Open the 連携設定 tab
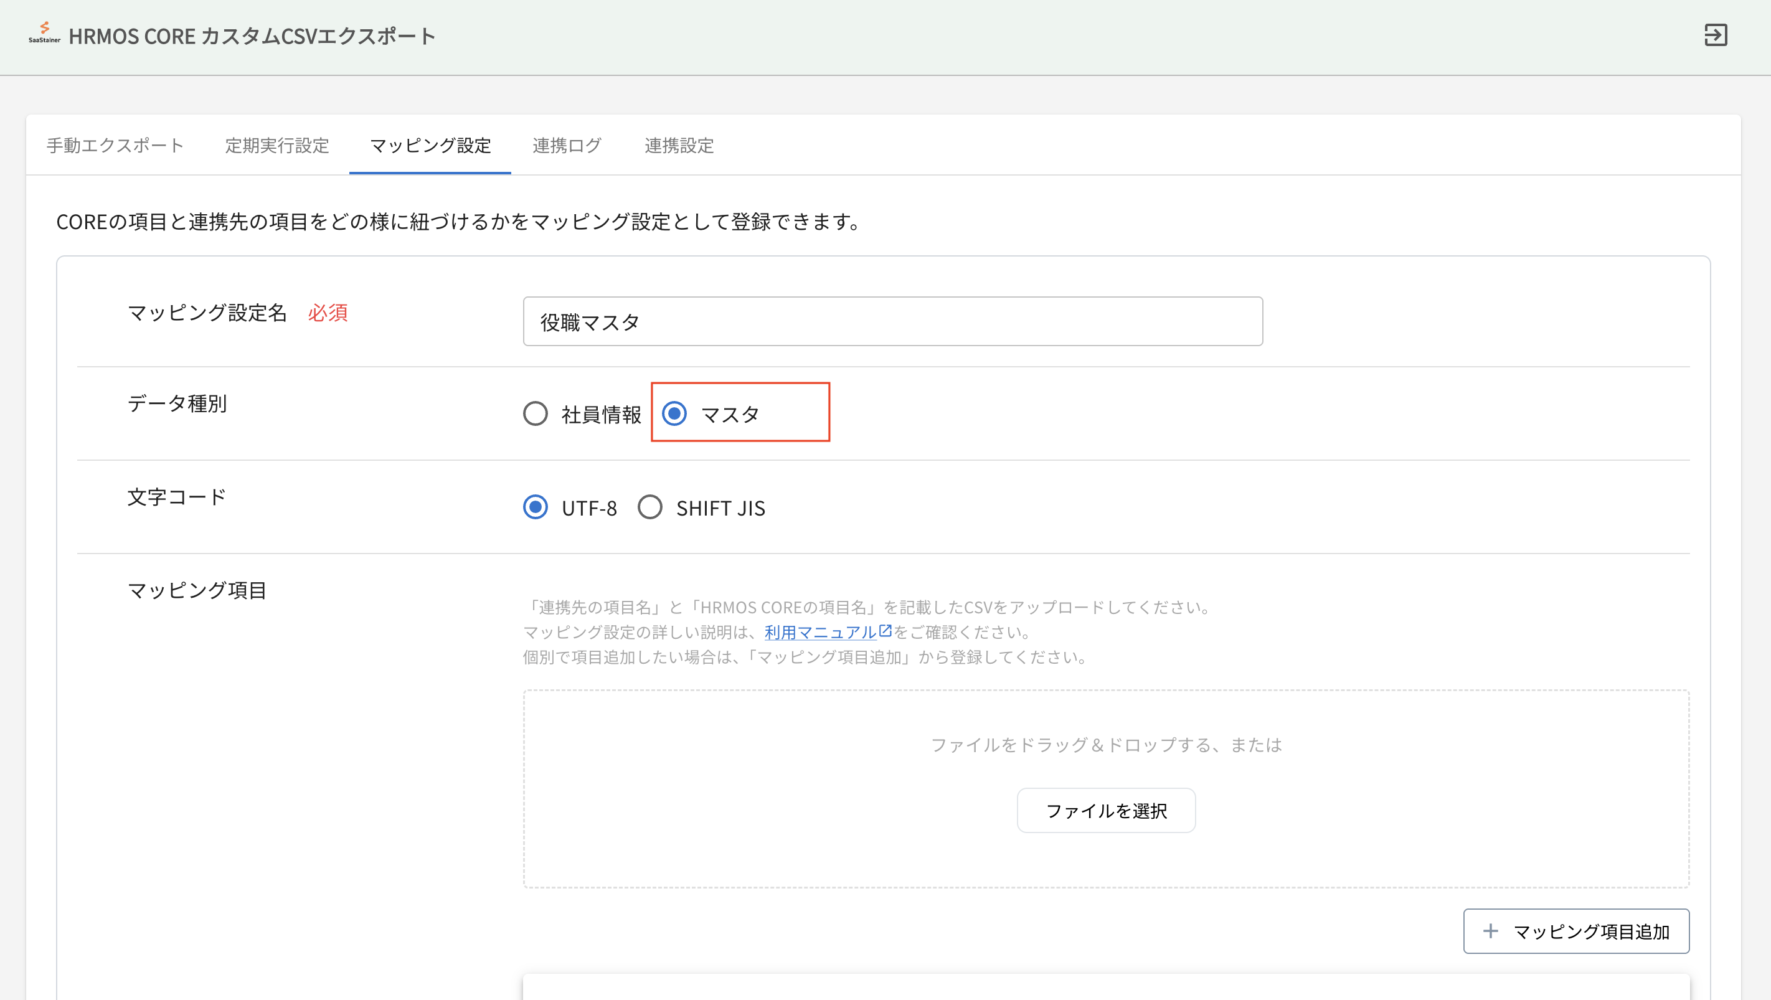Image resolution: width=1771 pixels, height=1000 pixels. [x=679, y=146]
